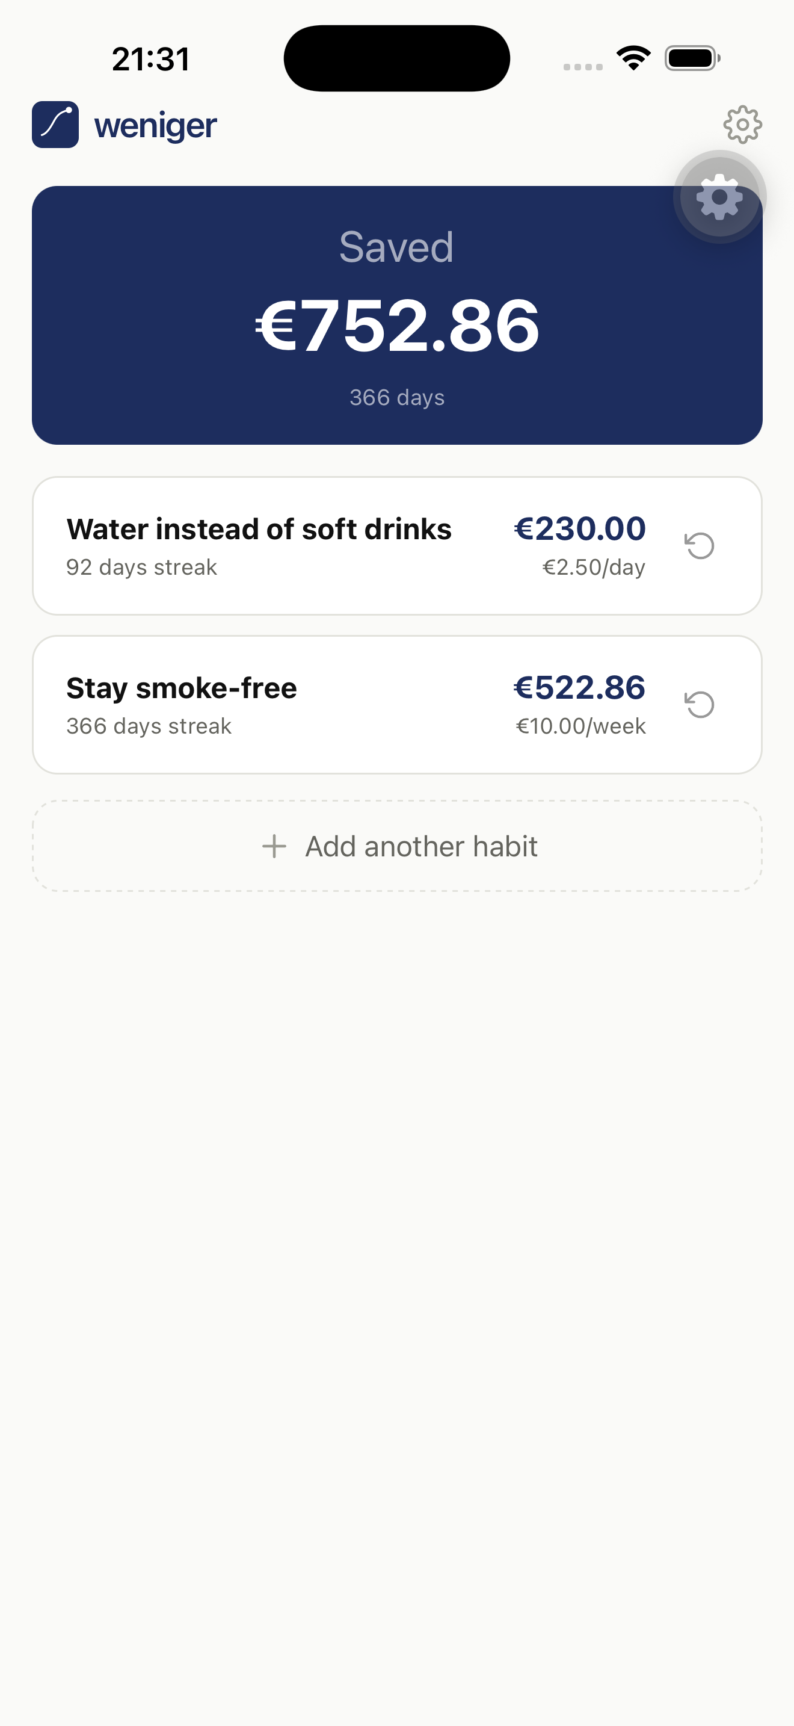Tap the floating filled gear button

[x=719, y=197]
